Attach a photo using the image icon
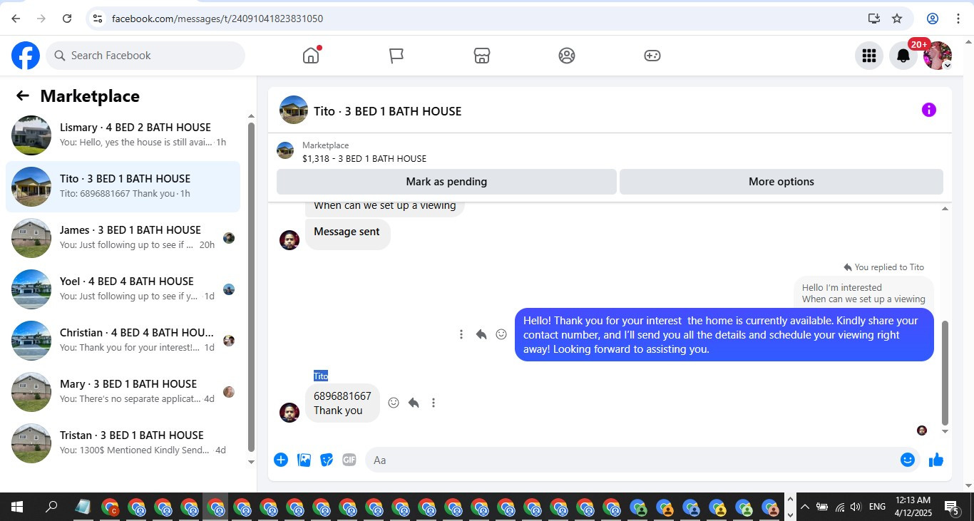This screenshot has width=974, height=521. [x=304, y=460]
